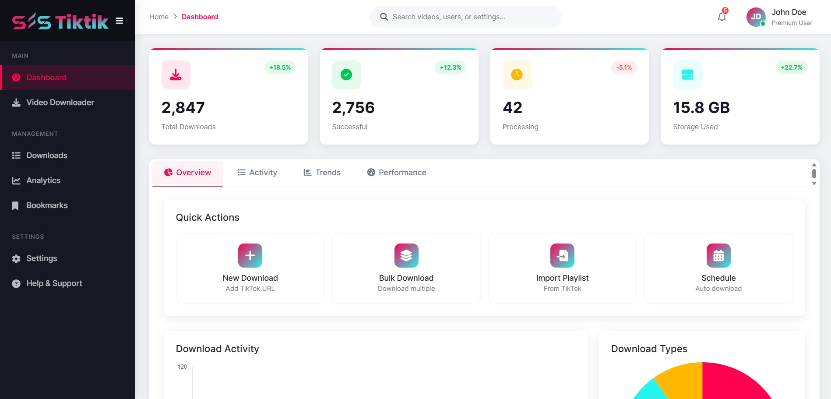Click the notification bell icon

721,17
